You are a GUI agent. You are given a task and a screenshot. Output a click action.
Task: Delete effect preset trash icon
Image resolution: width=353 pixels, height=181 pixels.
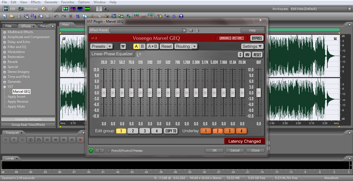pyautogui.click(x=197, y=30)
